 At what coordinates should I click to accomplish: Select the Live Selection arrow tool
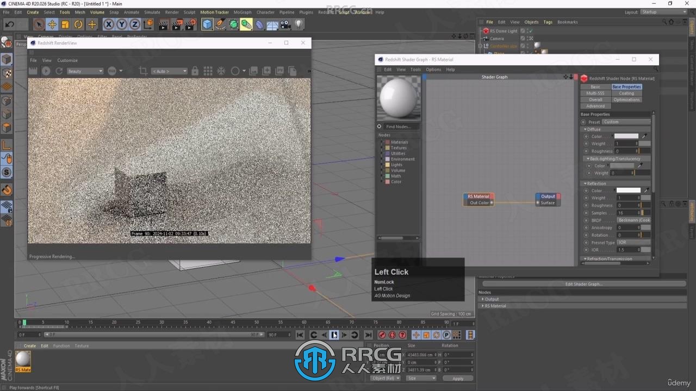(39, 24)
